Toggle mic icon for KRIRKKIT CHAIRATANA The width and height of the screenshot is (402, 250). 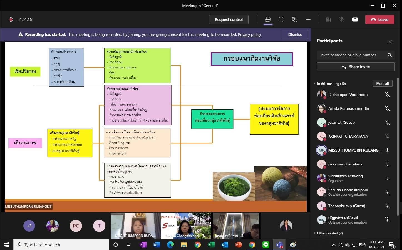tap(388, 136)
